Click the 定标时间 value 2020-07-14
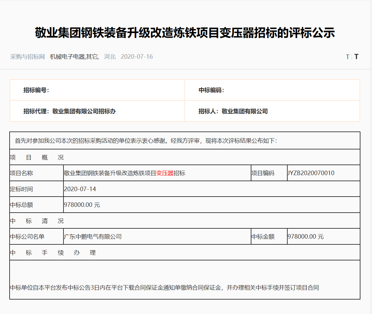The height and width of the screenshot is (314, 372). 80,189
